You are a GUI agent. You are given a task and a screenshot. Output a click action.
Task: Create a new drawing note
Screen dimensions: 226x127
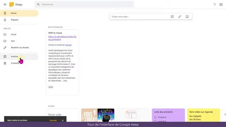pyautogui.click(x=180, y=17)
